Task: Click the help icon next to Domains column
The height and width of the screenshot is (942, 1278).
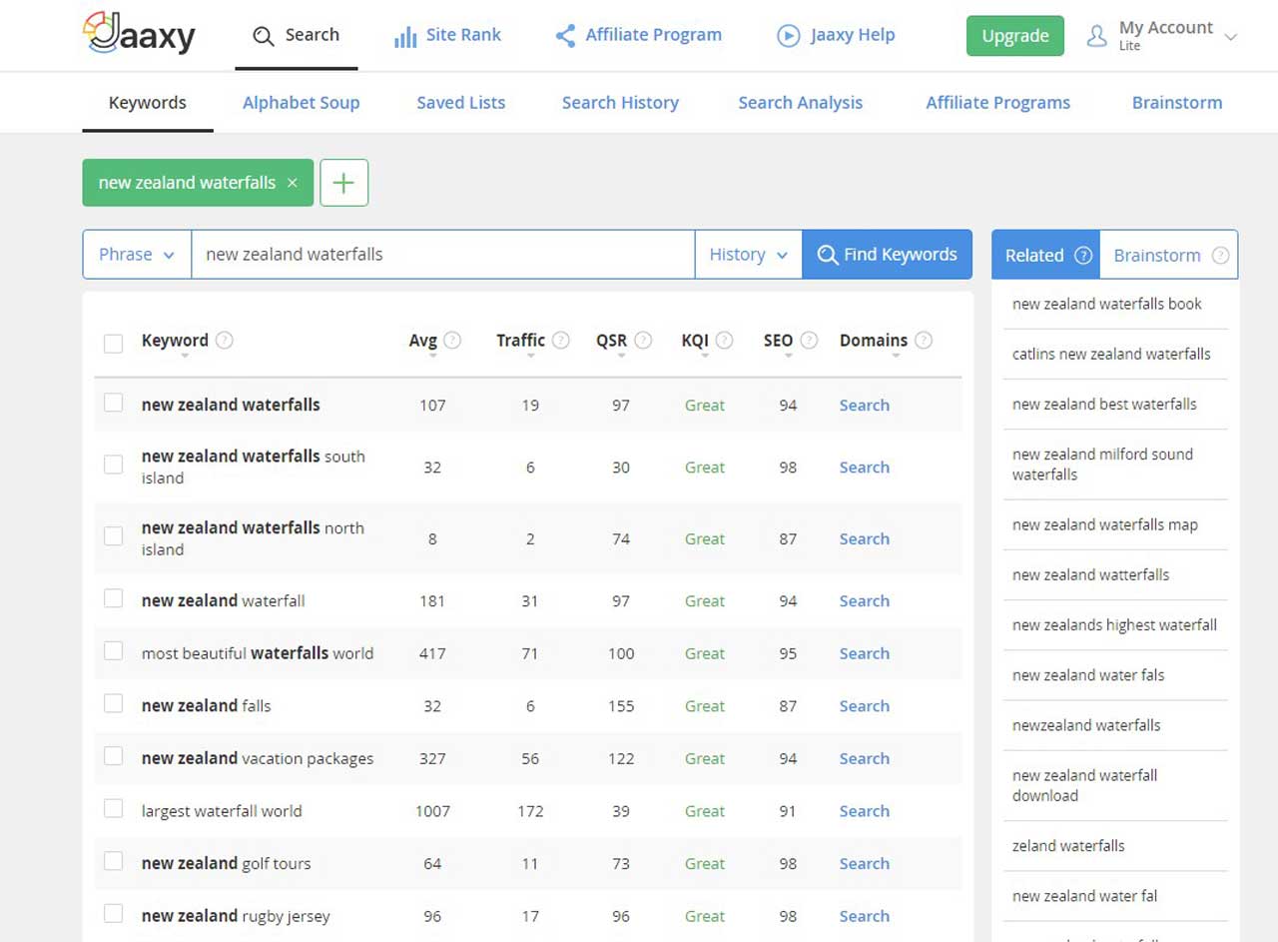Action: pos(924,340)
